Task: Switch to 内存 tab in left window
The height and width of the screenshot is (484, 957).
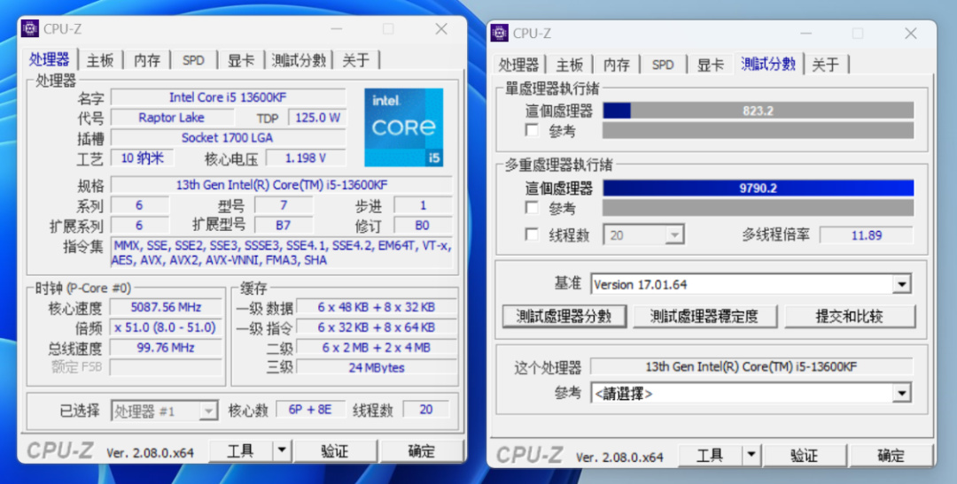Action: (147, 60)
